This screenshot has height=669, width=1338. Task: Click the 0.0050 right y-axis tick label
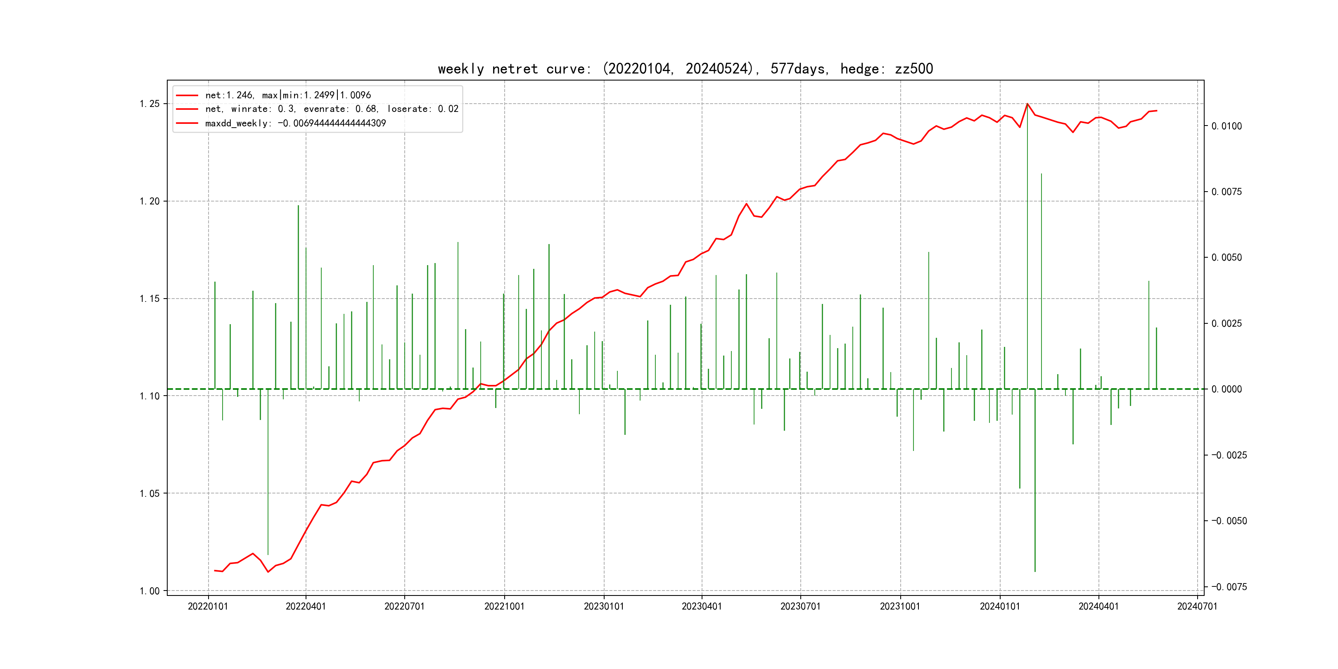(1226, 258)
